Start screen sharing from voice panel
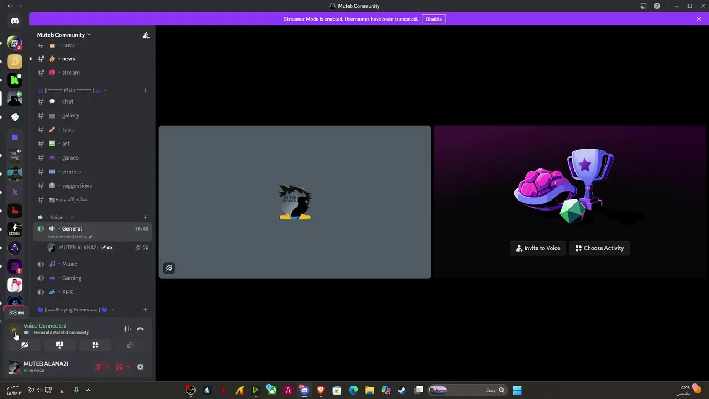The width and height of the screenshot is (709, 399). point(60,345)
